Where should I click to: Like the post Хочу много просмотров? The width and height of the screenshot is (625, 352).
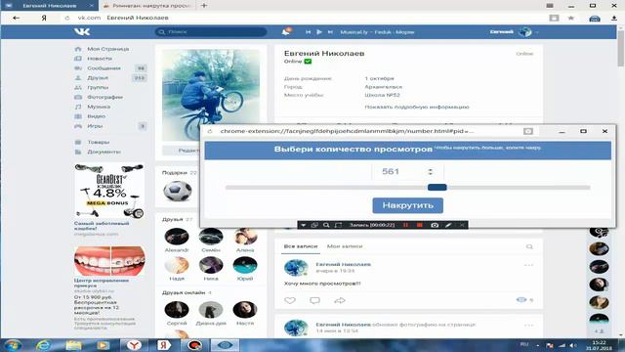click(290, 300)
